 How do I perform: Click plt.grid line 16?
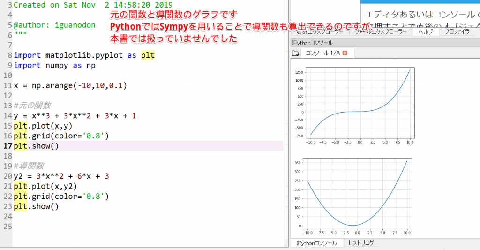click(x=61, y=136)
